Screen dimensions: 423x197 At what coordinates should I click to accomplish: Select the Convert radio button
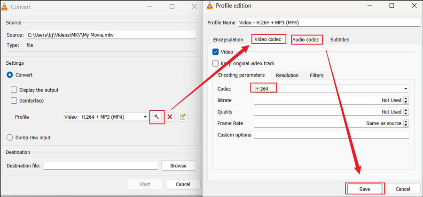click(x=10, y=75)
